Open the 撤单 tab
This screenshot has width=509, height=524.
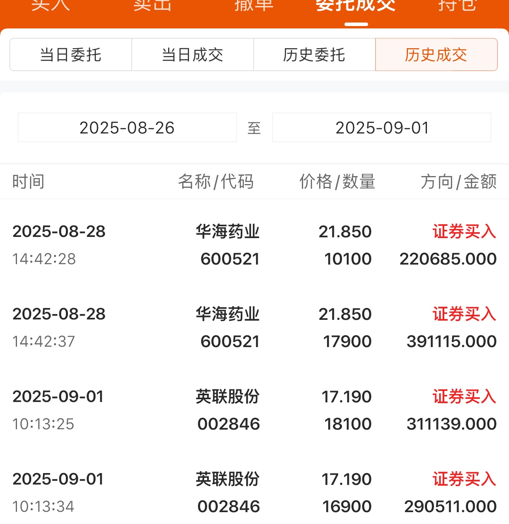coord(254,6)
